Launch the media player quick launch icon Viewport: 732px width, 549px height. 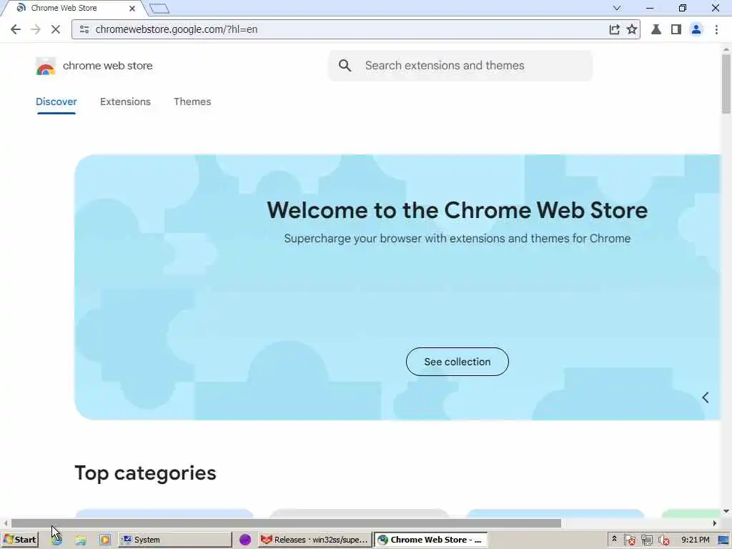coord(105,540)
